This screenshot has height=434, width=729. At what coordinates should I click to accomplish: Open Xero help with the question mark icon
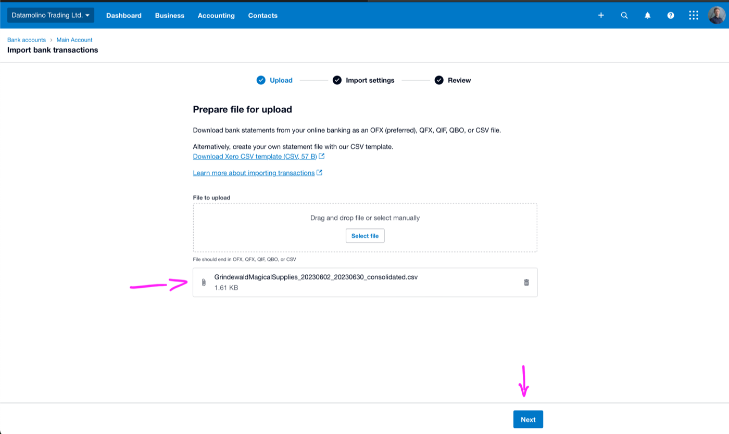coord(670,15)
